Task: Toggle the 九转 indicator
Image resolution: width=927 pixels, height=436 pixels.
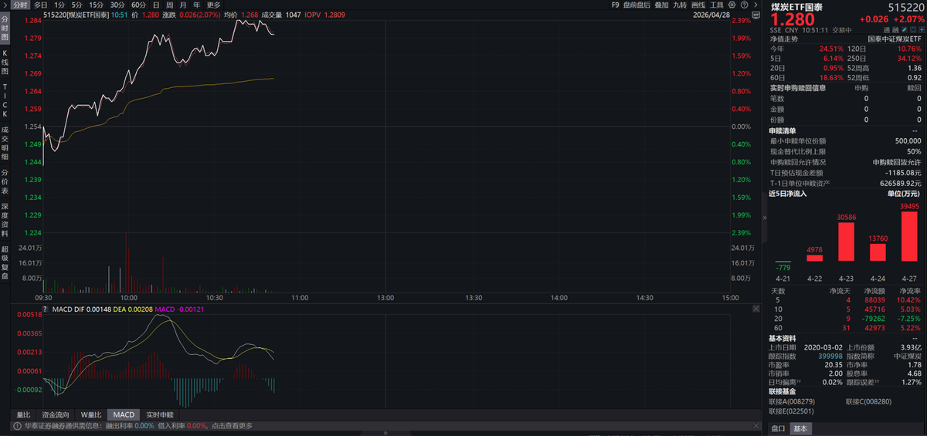Action: click(680, 5)
